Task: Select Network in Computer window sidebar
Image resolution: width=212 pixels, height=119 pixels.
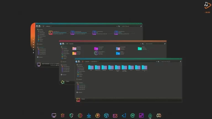Action: click(x=40, y=57)
